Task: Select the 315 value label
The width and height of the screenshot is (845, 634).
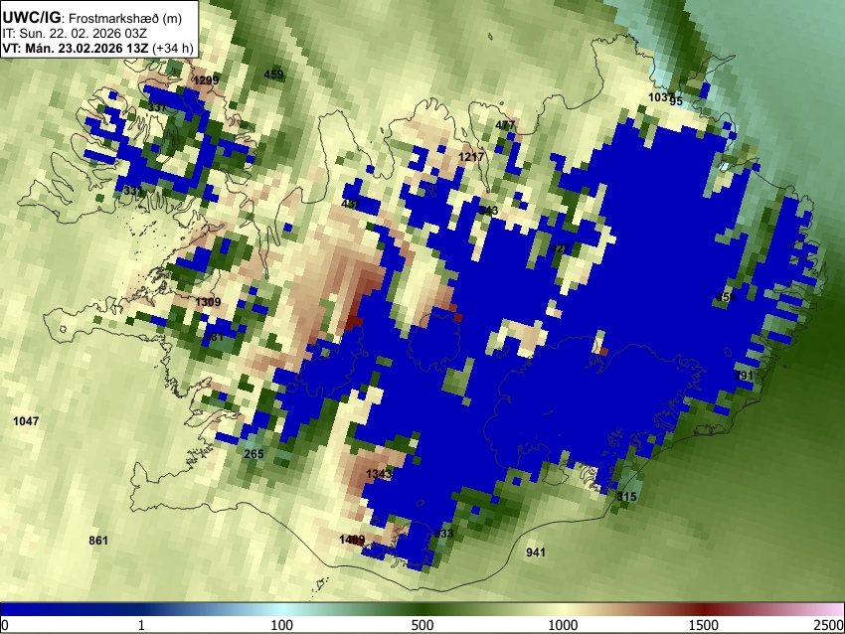Action: pos(626,497)
